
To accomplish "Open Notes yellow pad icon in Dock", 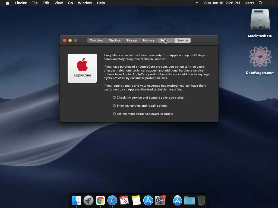I will [136, 200].
